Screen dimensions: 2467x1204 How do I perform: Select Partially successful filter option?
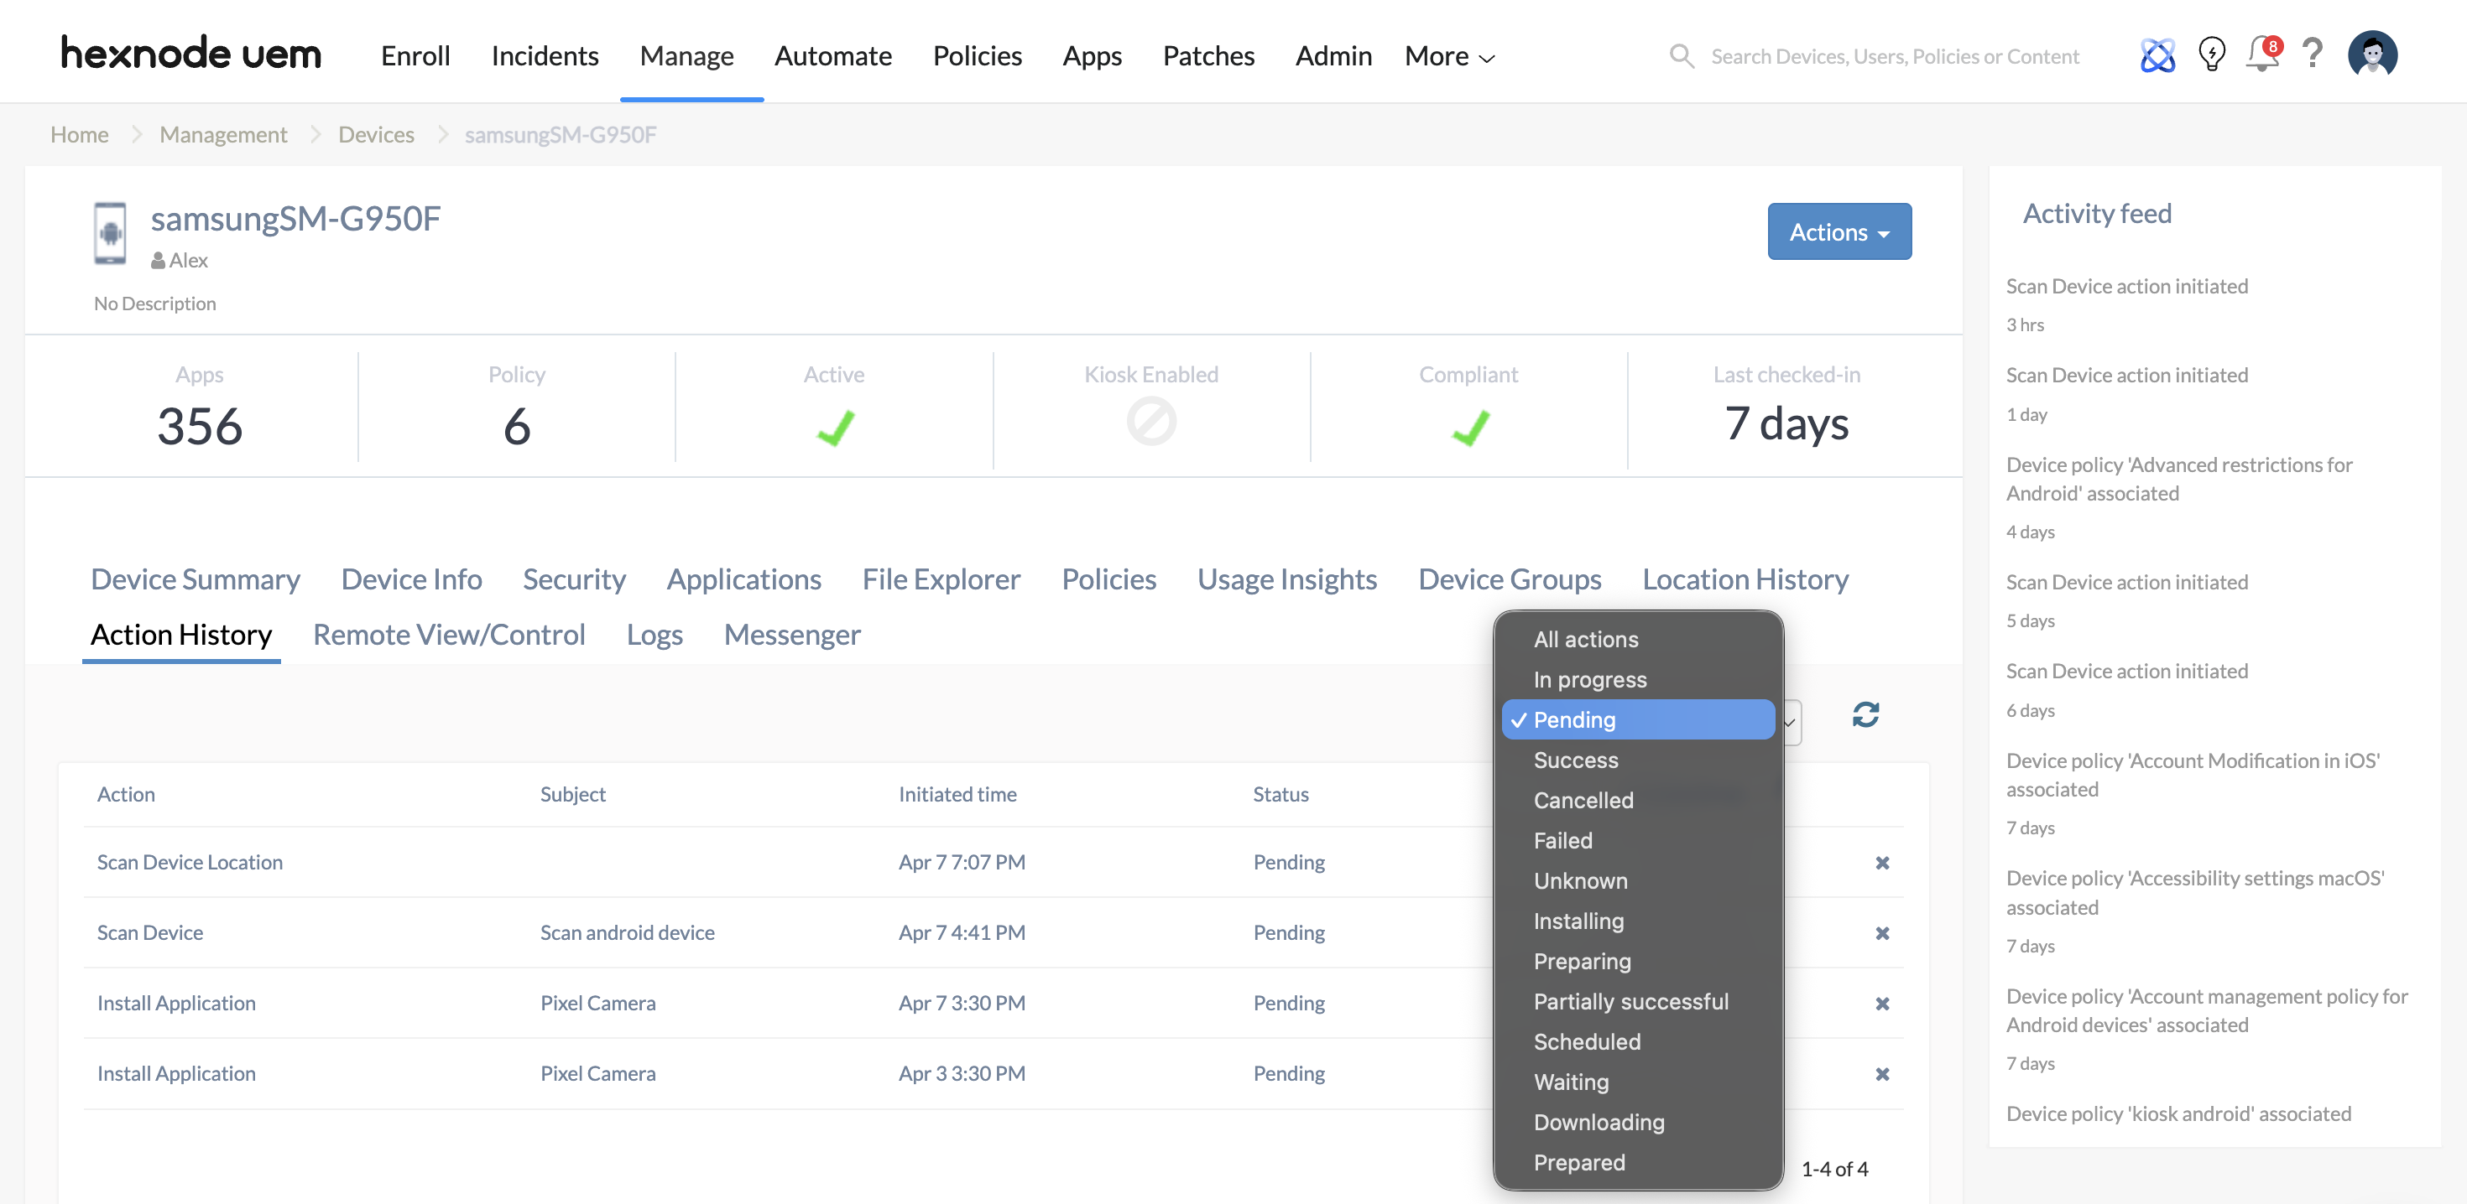pyautogui.click(x=1630, y=1001)
